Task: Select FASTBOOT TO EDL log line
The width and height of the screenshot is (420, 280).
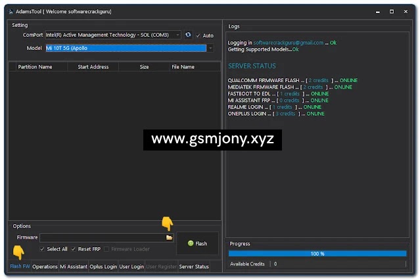Action: [x=278, y=94]
